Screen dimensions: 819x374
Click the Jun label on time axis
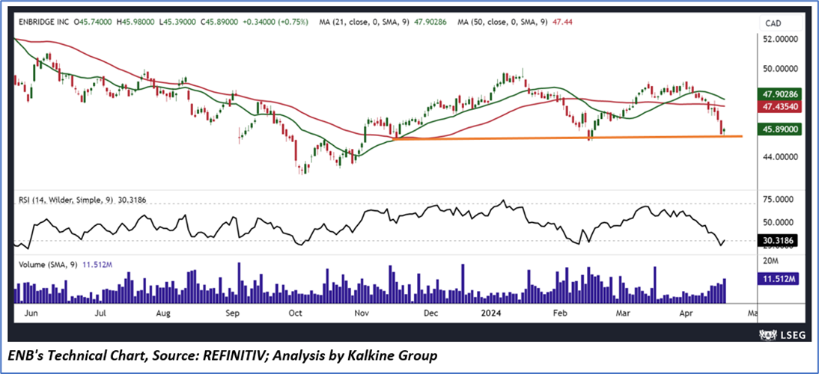click(32, 313)
